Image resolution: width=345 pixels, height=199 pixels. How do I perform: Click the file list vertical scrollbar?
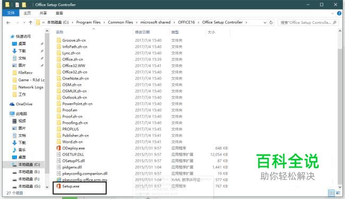click(340, 116)
